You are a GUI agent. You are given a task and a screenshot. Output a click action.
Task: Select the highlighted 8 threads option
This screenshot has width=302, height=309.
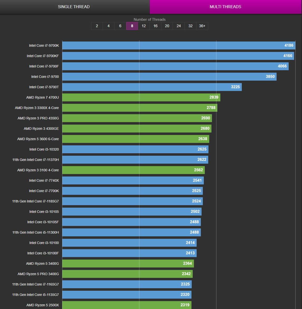132,26
